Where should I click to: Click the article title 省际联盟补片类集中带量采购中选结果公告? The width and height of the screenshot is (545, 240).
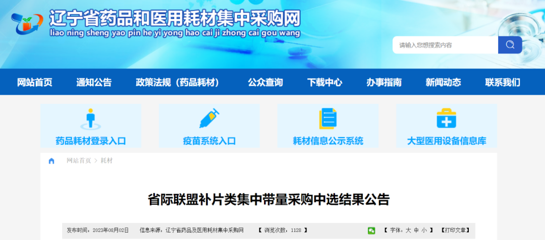[268, 200]
